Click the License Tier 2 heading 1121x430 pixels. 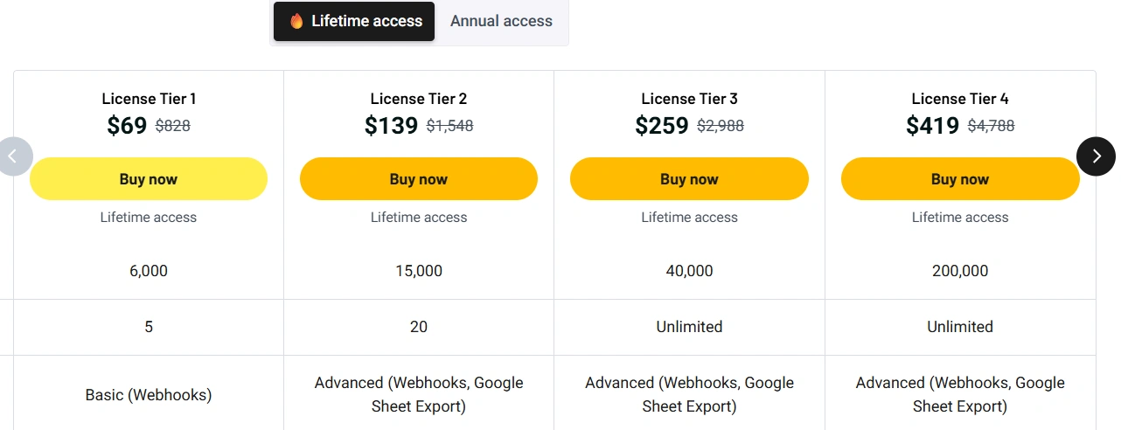tap(419, 99)
